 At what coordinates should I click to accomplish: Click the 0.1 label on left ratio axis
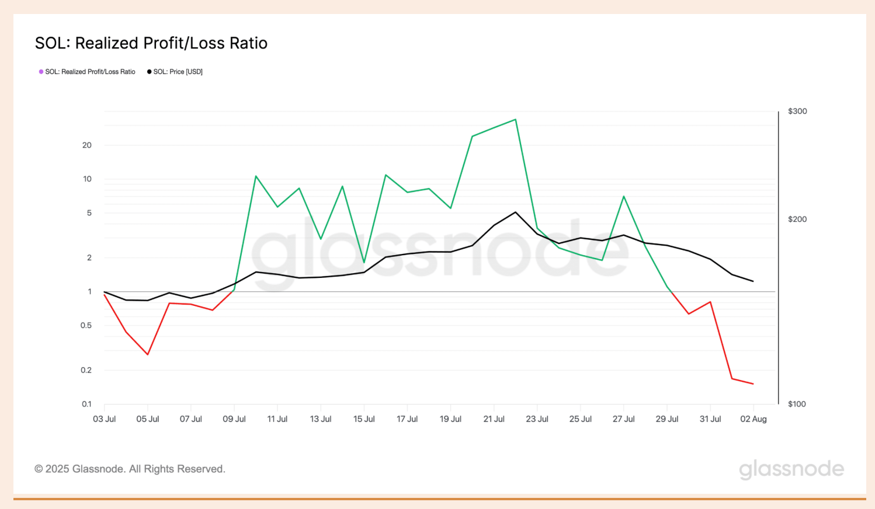pos(86,404)
